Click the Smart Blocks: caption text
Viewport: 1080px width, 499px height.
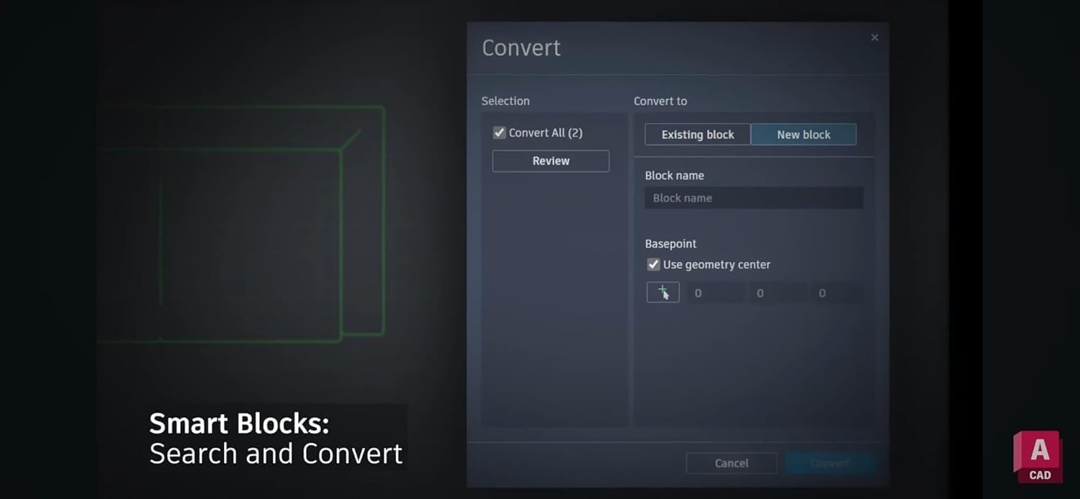239,423
